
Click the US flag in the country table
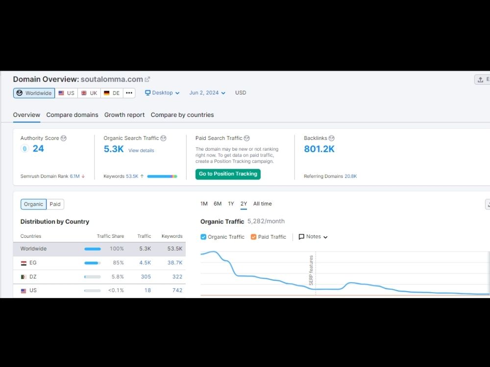(24, 291)
